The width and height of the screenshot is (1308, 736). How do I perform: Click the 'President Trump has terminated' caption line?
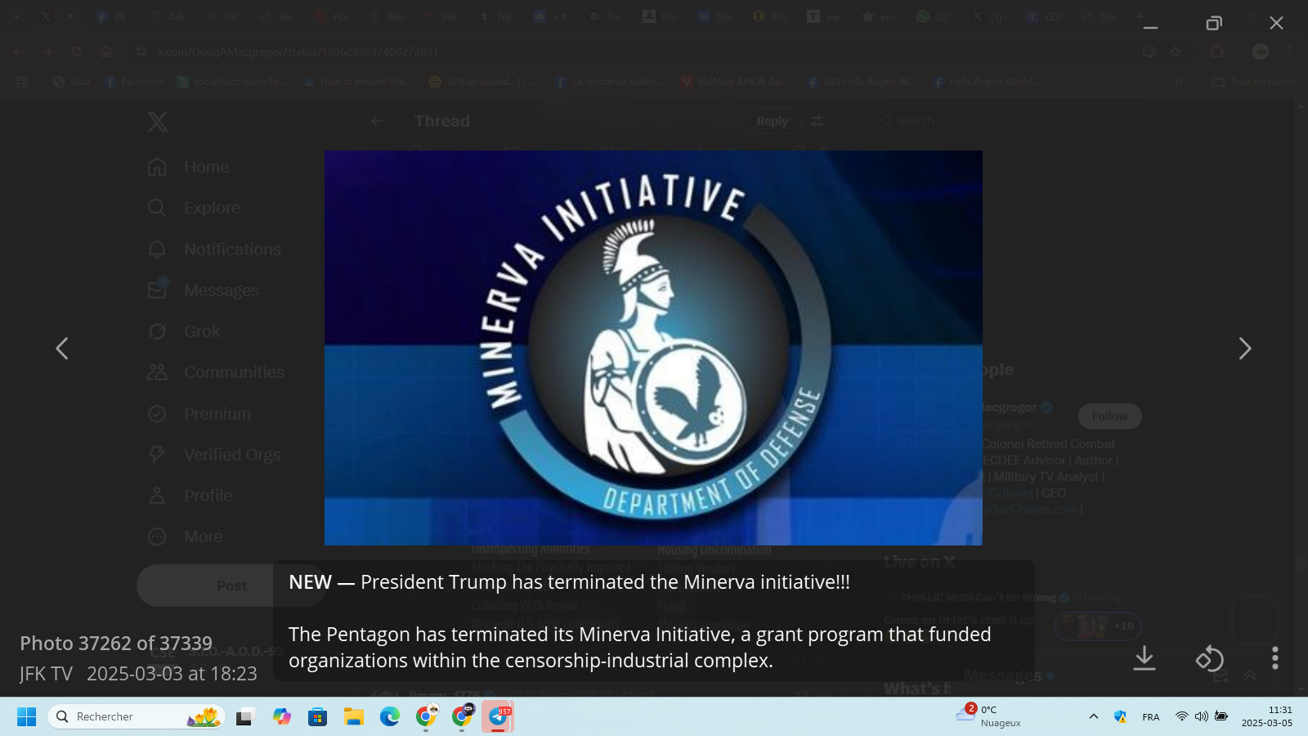tap(569, 582)
